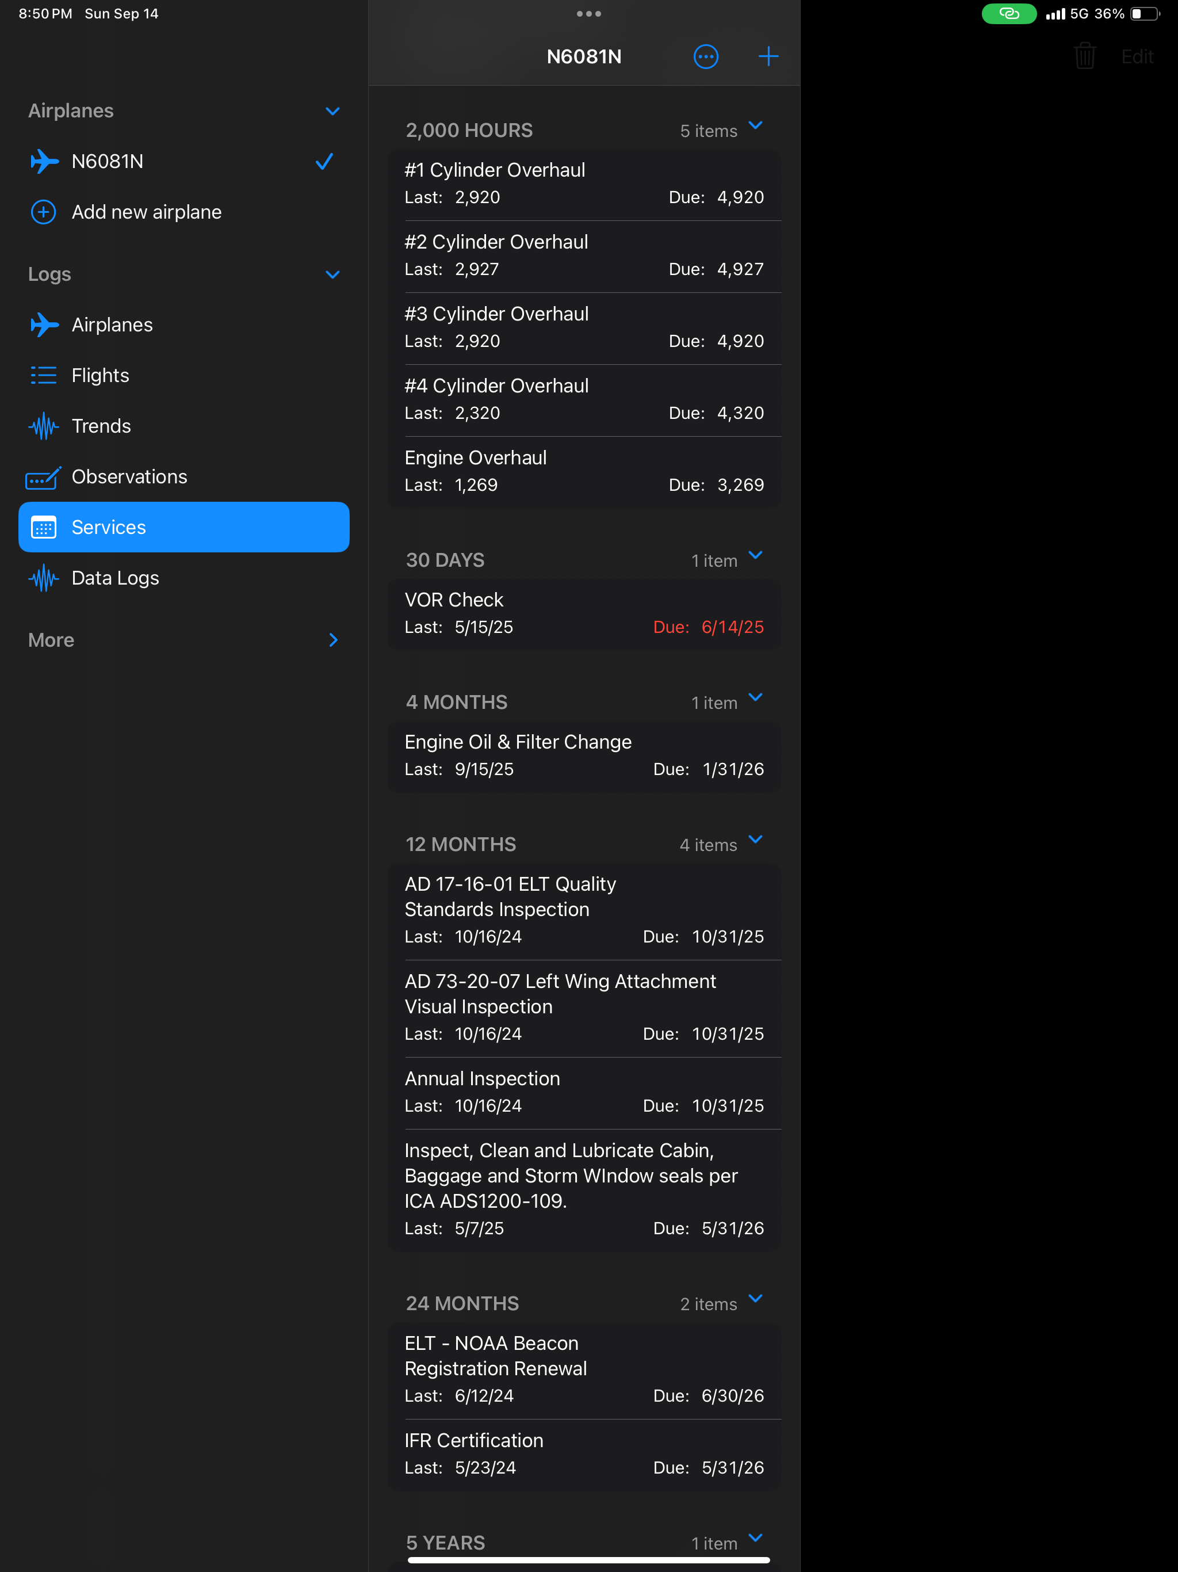The height and width of the screenshot is (1572, 1178).
Task: Tap the 4 items count label
Action: 709,845
